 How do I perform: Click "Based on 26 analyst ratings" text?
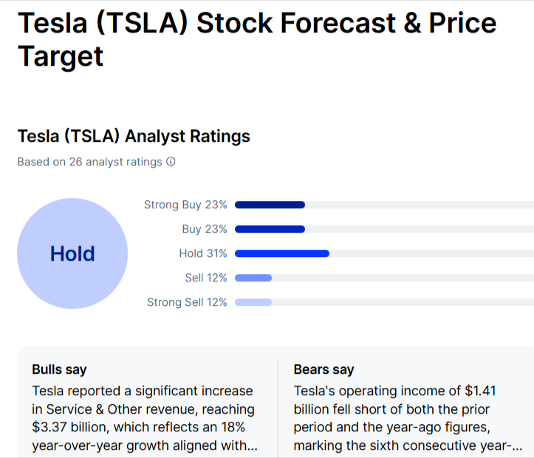89,162
